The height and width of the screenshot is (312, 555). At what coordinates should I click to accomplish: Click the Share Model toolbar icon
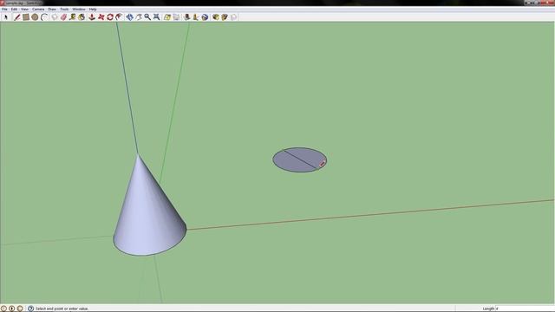(225, 17)
